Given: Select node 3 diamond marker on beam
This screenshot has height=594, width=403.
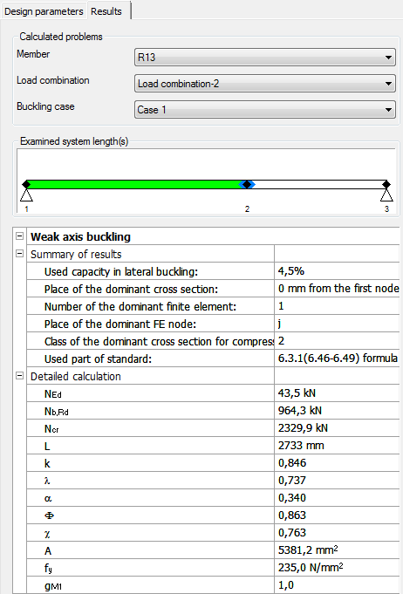Looking at the screenshot, I should (386, 185).
